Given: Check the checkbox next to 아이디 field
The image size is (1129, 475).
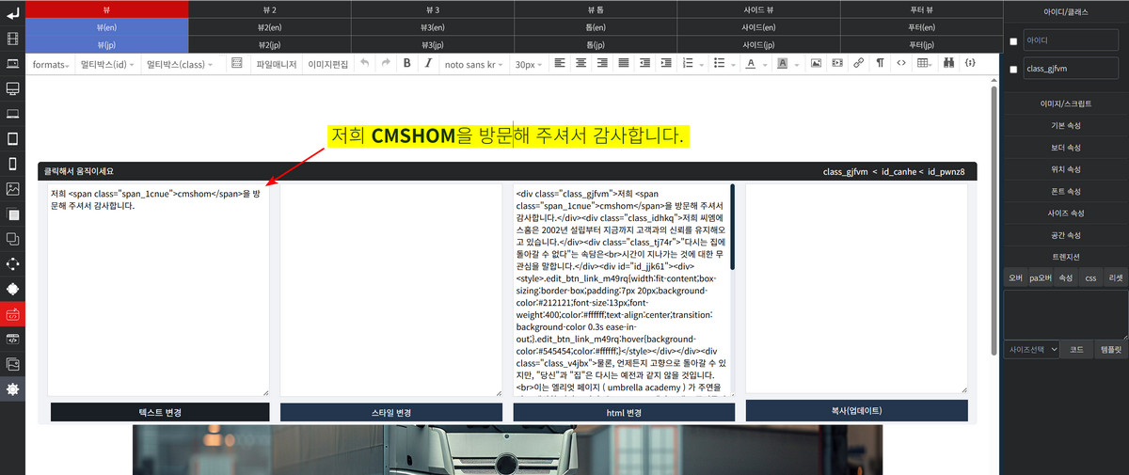Looking at the screenshot, I should click(1013, 41).
